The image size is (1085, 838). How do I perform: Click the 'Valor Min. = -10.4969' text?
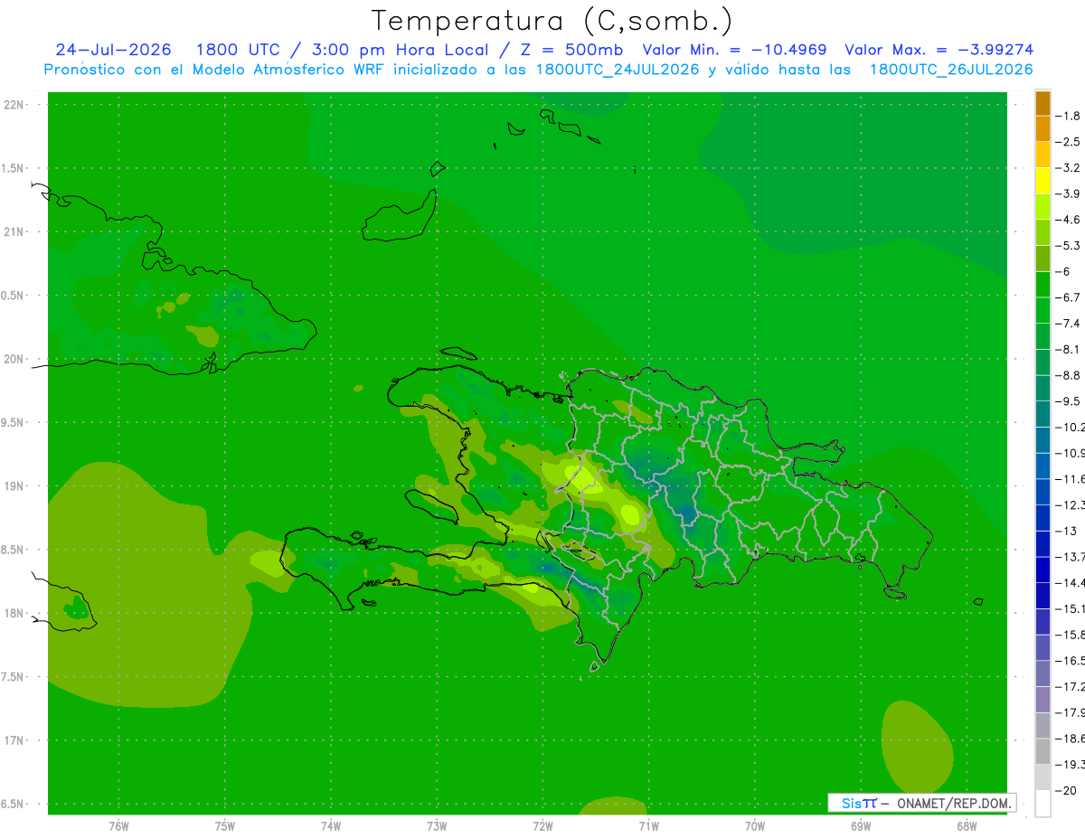[734, 50]
